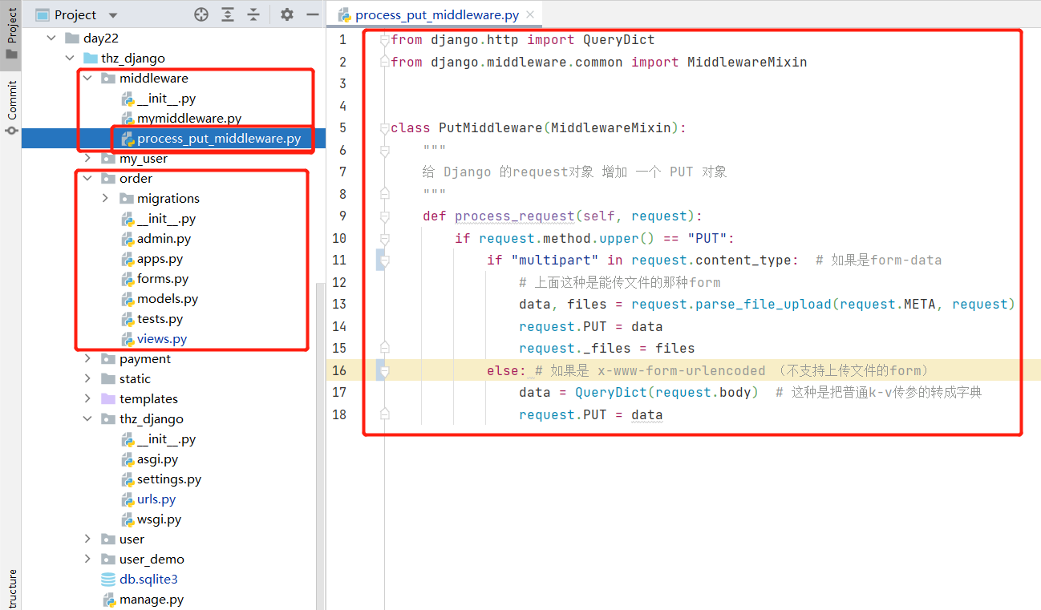Open the Commit tool window side tab
Screen dimensions: 1041x610
pos(11,107)
